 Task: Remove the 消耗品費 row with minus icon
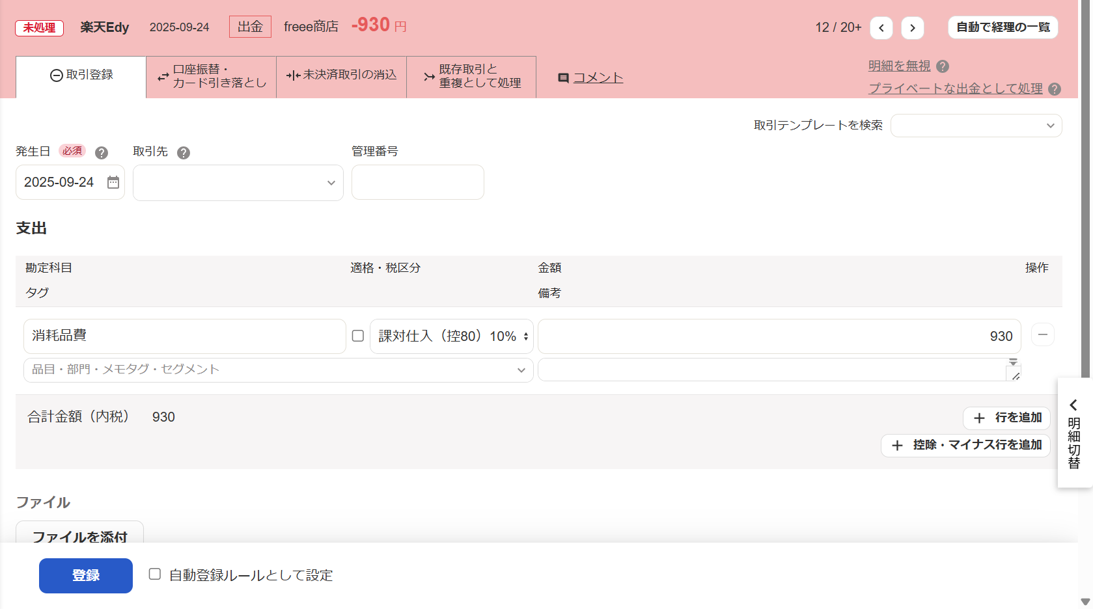1043,334
